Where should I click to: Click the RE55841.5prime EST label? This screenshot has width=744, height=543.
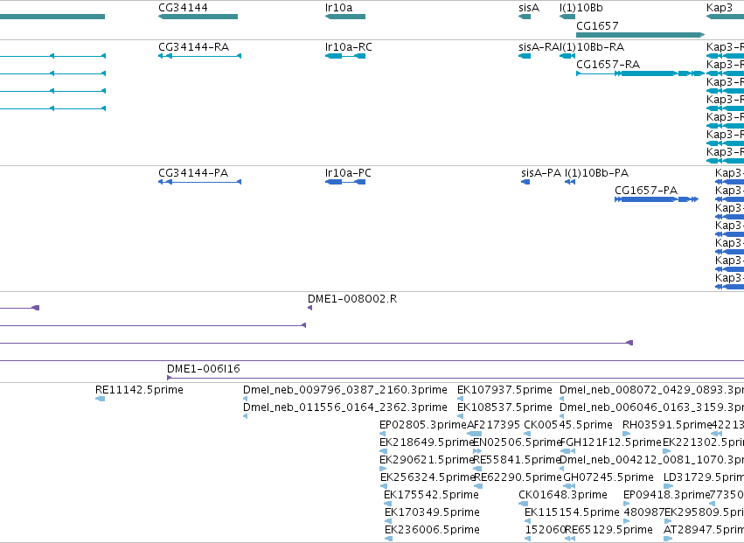click(518, 460)
